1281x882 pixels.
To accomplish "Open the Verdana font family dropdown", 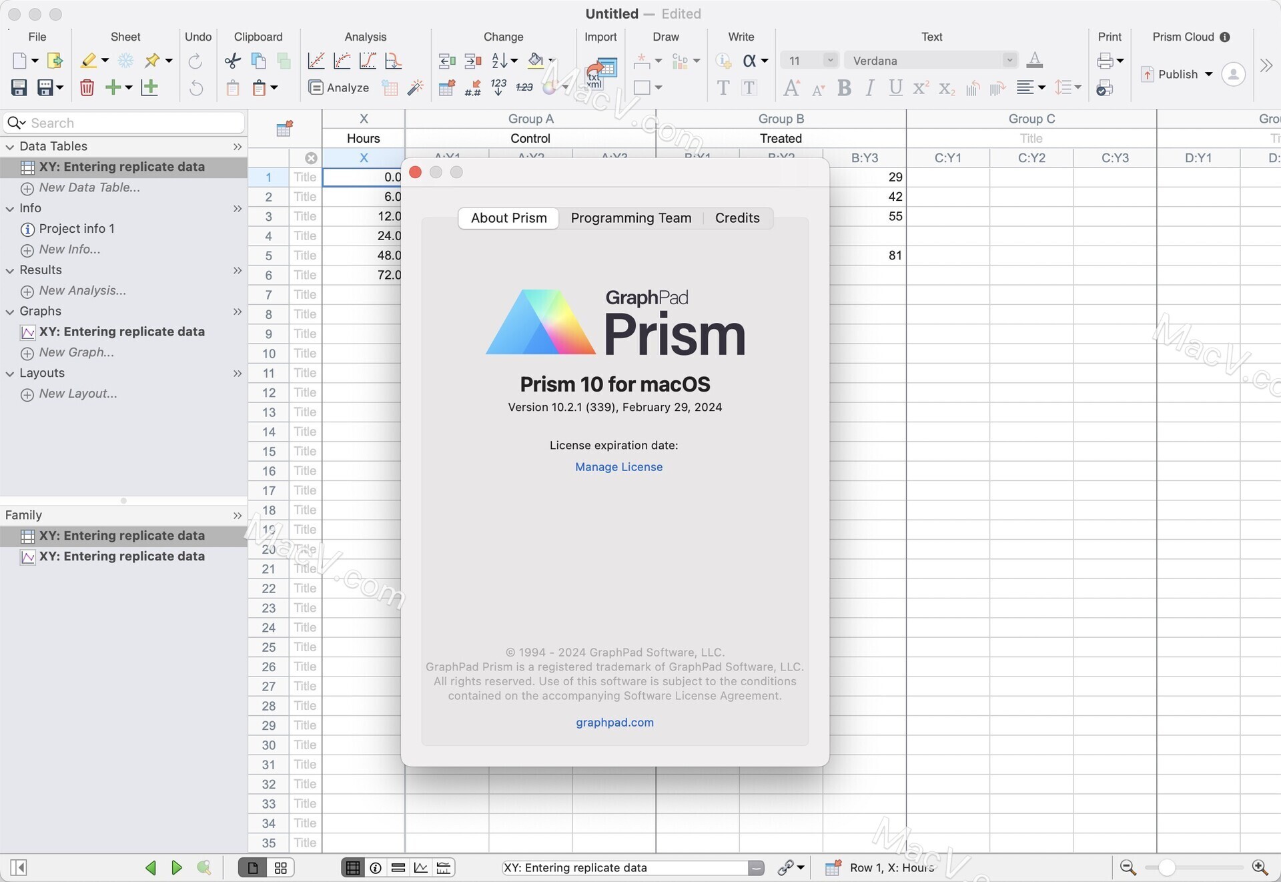I will (x=1009, y=61).
